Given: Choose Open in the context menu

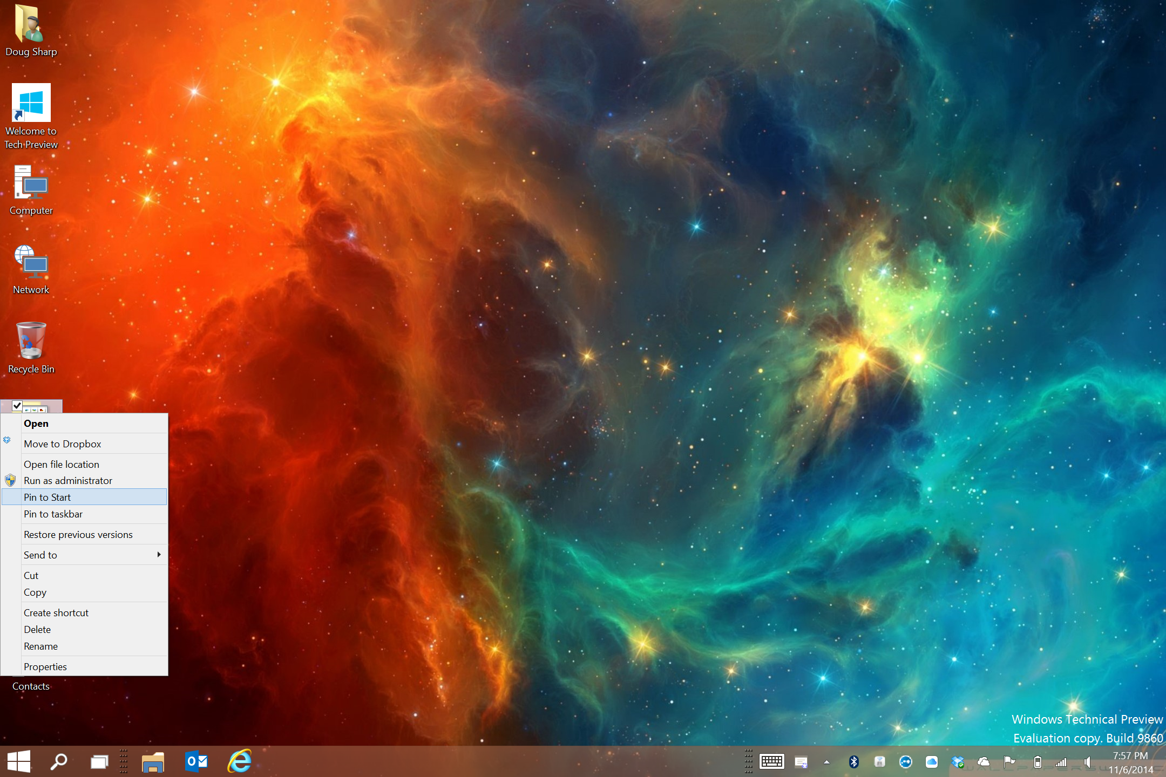Looking at the screenshot, I should click(85, 424).
